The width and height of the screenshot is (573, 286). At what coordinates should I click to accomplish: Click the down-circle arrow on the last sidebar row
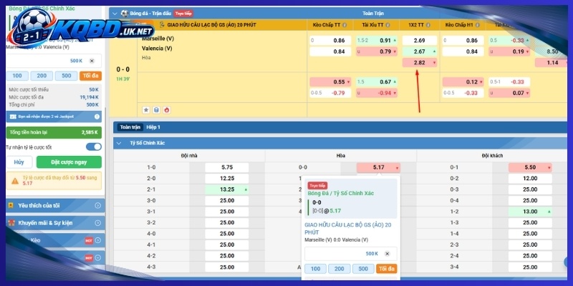coord(97,258)
